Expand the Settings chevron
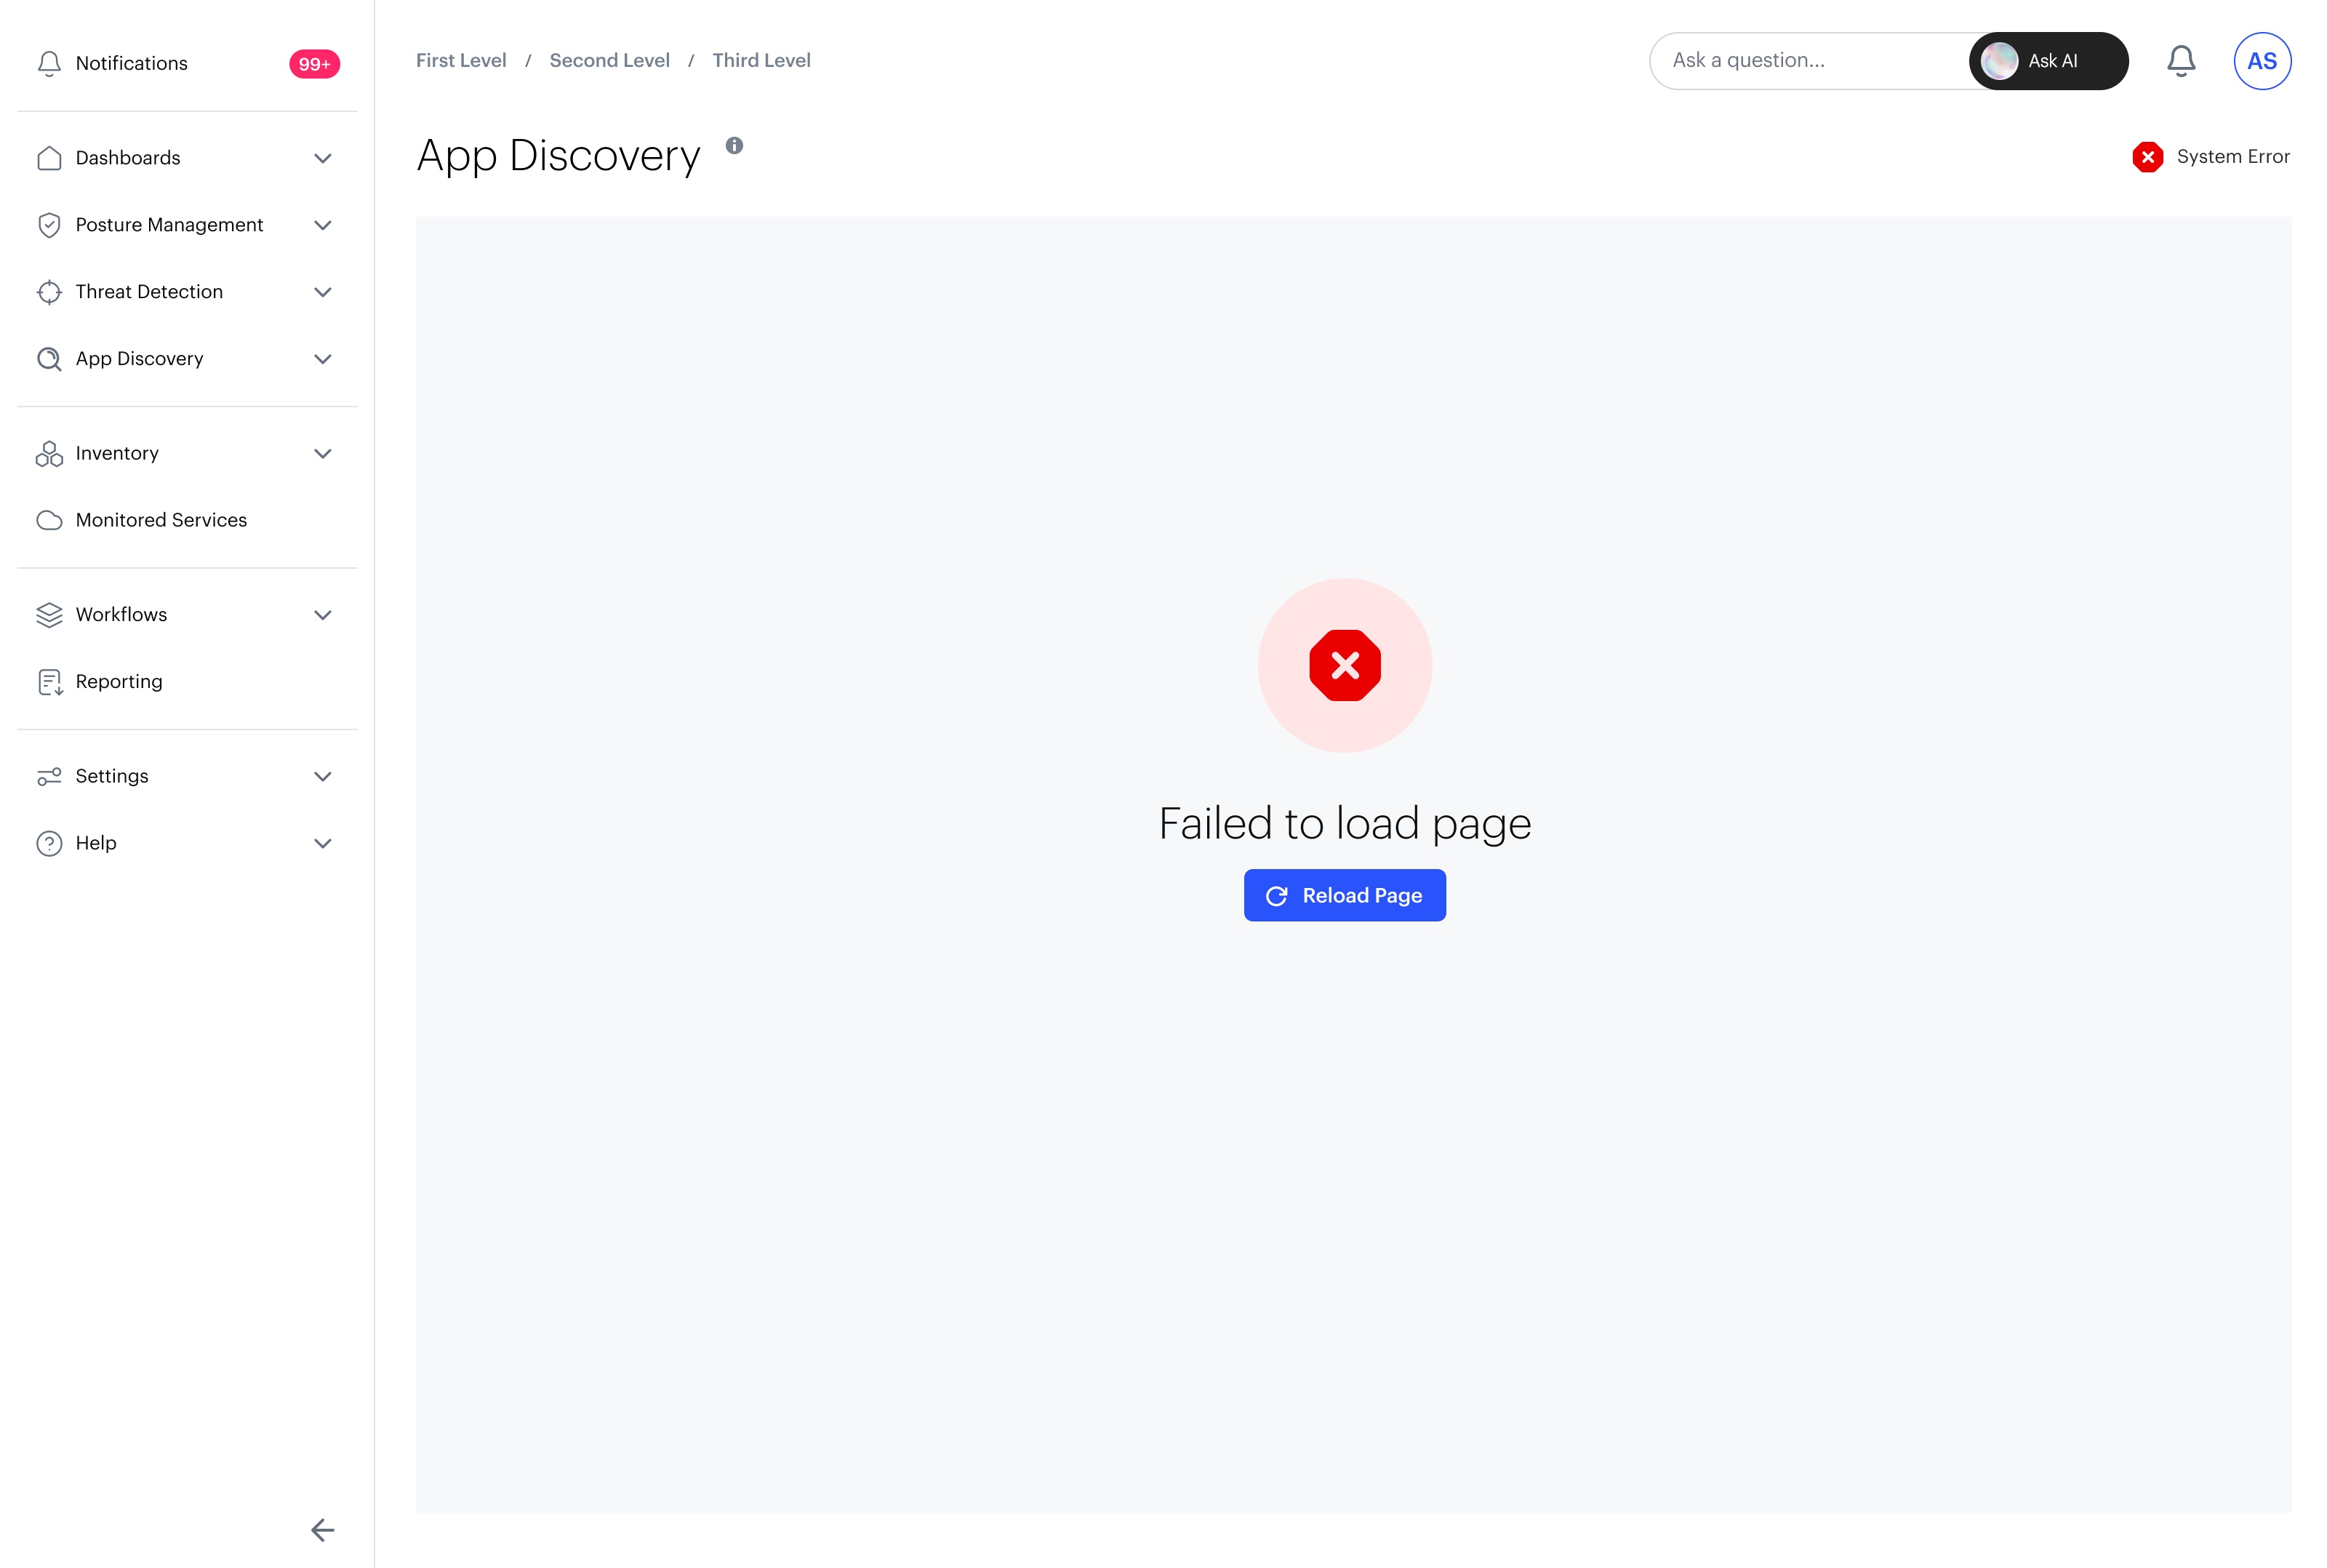The height and width of the screenshot is (1568, 2327). click(x=322, y=776)
